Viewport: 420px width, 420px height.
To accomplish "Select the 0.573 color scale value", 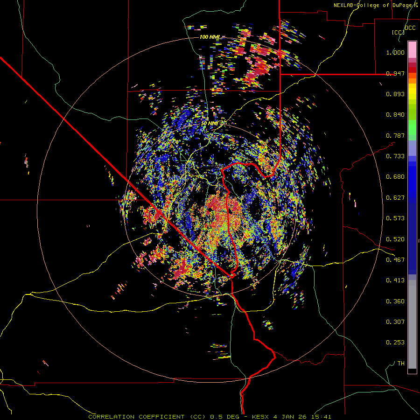I will tap(395, 218).
